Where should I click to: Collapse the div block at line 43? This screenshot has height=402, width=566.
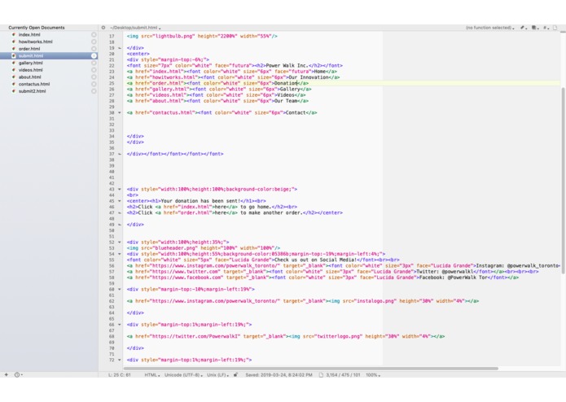[x=120, y=190]
